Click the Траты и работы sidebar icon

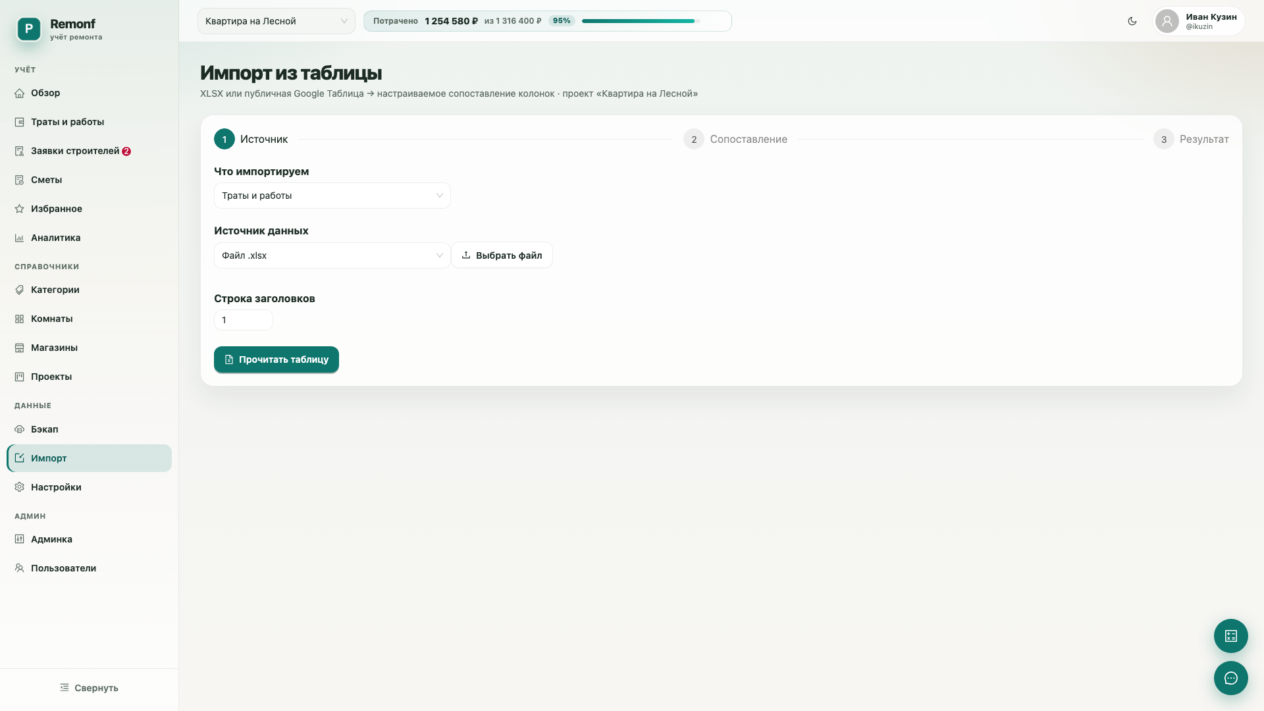click(x=20, y=122)
